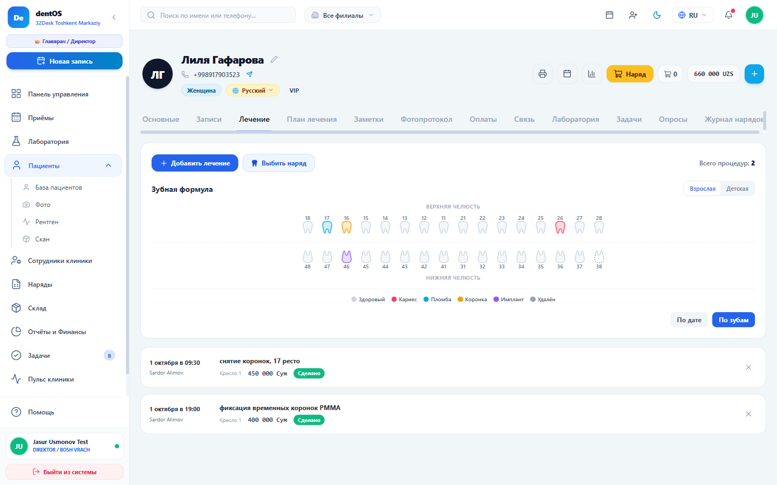Viewport: 777px width, 485px height.
Task: Click the Кариес red legend dot
Action: [394, 299]
